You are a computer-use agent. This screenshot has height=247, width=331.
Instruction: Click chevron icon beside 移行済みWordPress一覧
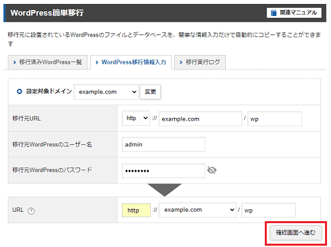click(15, 62)
